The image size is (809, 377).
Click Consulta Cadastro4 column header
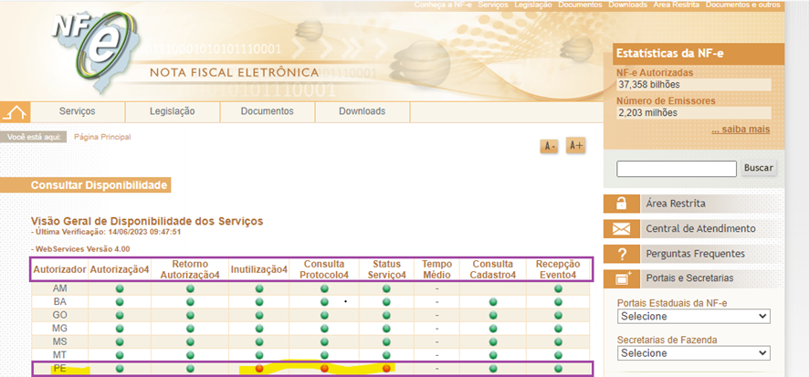(x=493, y=269)
